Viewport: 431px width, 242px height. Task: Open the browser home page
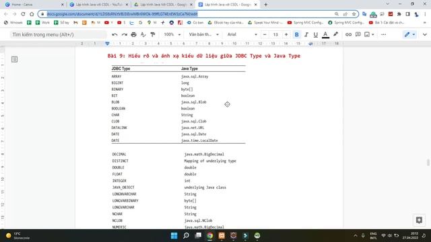[32, 14]
